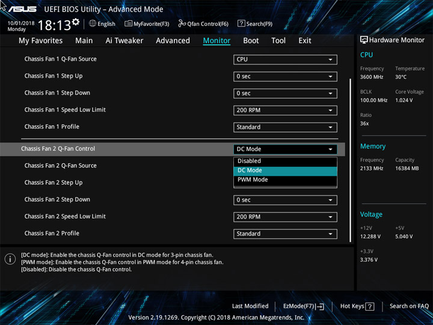
Task: Open Chassis Fan 1 Step Down dropdown
Action: (285, 93)
